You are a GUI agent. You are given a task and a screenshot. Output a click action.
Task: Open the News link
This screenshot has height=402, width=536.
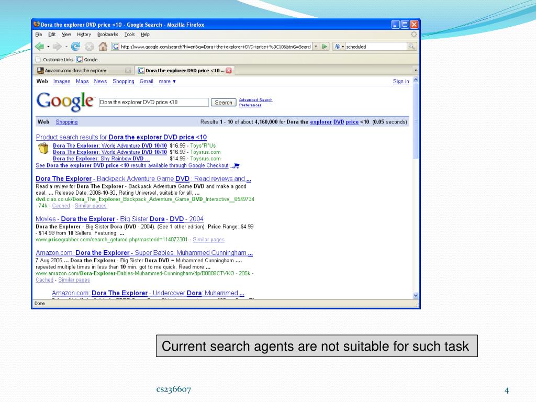pyautogui.click(x=100, y=81)
